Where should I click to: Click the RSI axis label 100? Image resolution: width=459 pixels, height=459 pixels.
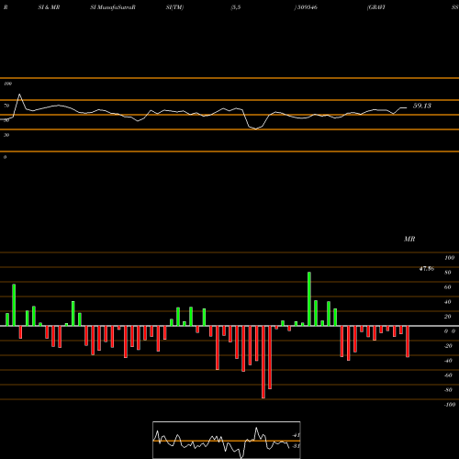[7, 84]
